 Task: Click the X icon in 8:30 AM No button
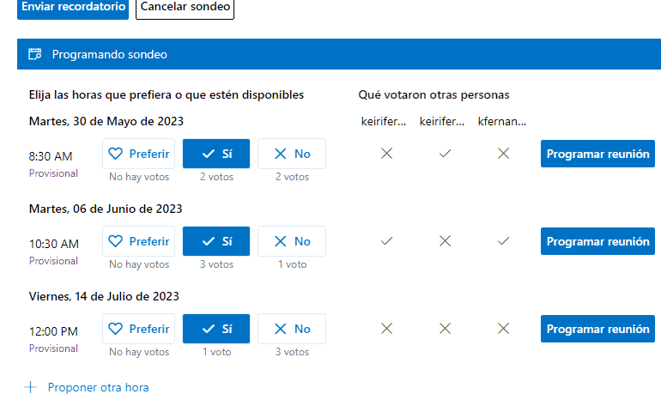(x=281, y=154)
